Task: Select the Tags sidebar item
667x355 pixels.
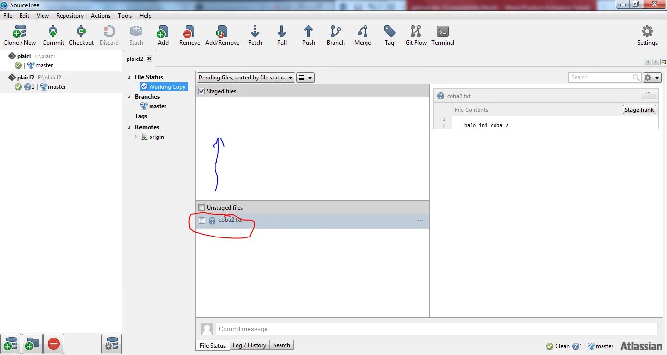Action: coord(141,116)
